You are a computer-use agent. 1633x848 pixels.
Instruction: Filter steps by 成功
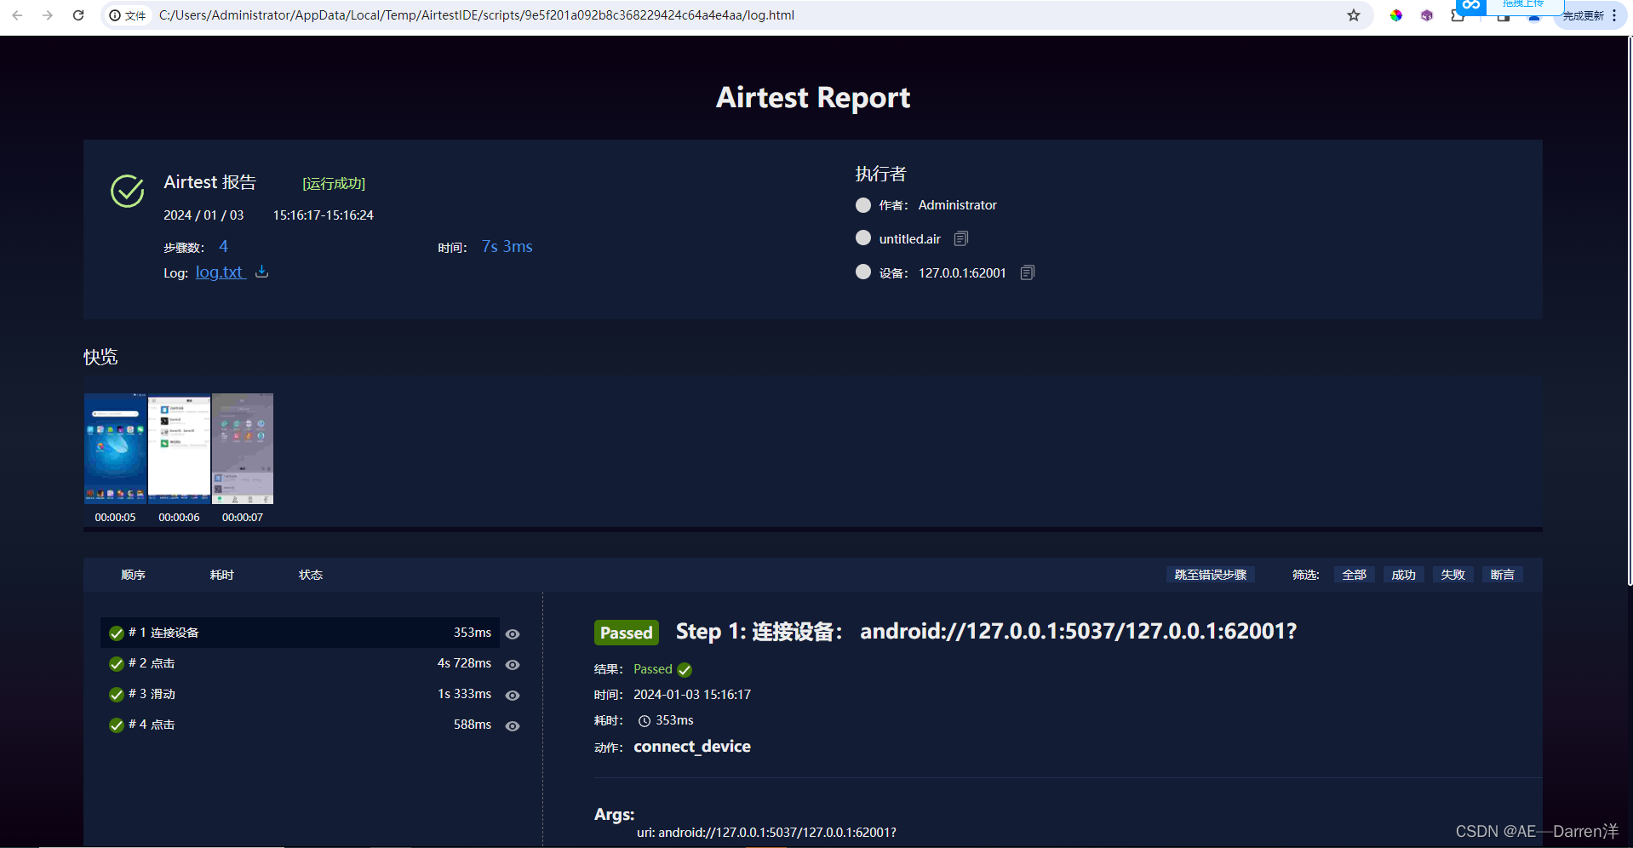[1403, 575]
